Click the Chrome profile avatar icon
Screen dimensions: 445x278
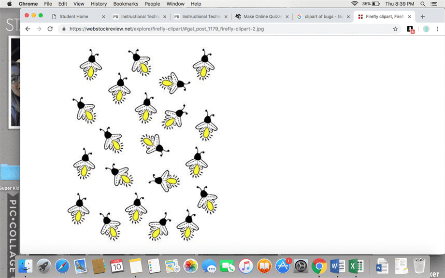click(x=426, y=29)
